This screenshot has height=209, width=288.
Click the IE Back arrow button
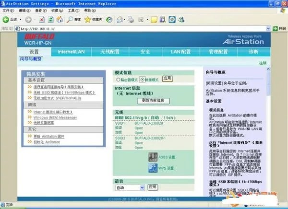6,20
